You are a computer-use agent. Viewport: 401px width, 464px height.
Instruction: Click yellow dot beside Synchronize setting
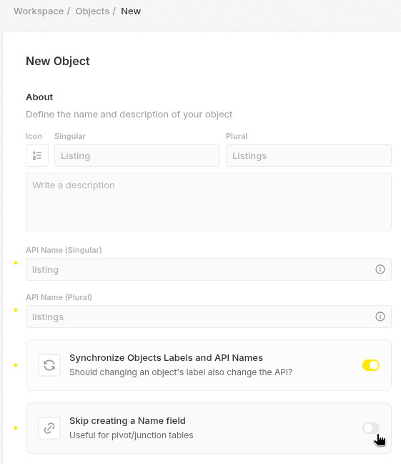[16, 365]
